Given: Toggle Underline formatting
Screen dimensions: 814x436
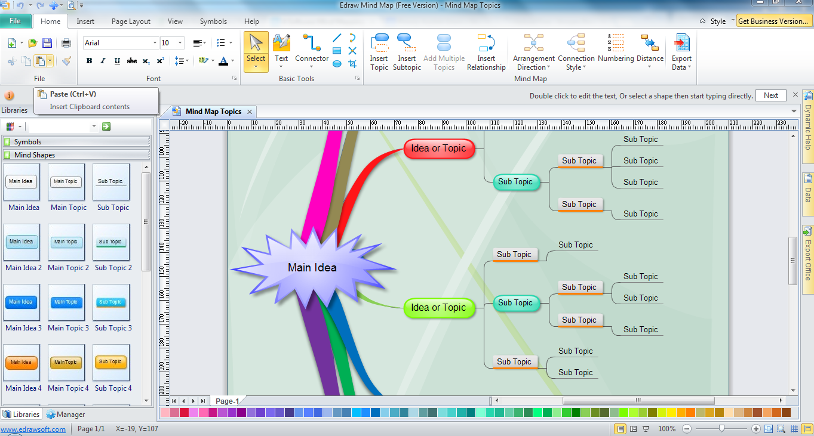Looking at the screenshot, I should (117, 61).
